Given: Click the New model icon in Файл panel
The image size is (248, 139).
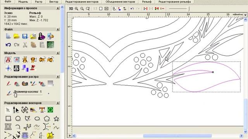Looking at the screenshot, I should tap(8, 36).
